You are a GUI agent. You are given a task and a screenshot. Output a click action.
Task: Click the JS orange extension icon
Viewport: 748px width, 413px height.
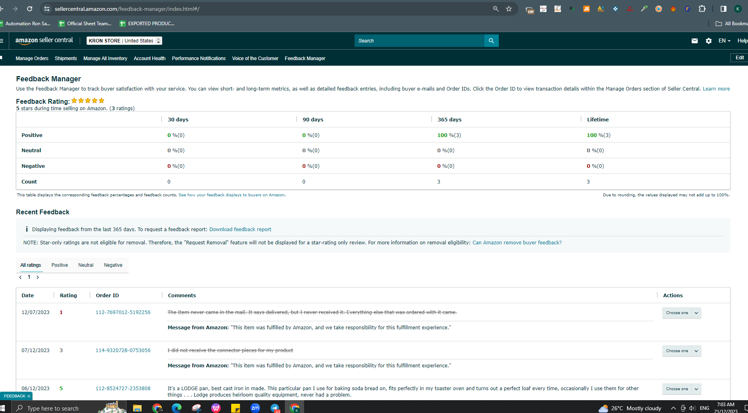(587, 9)
